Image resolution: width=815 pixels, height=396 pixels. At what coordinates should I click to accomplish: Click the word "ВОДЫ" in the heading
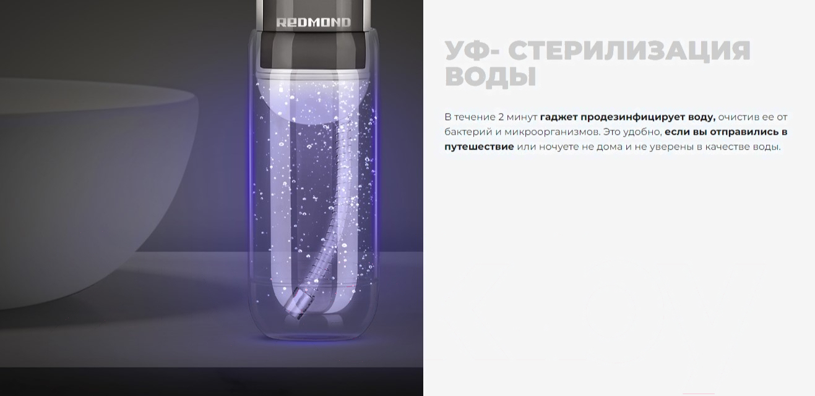[x=490, y=77]
